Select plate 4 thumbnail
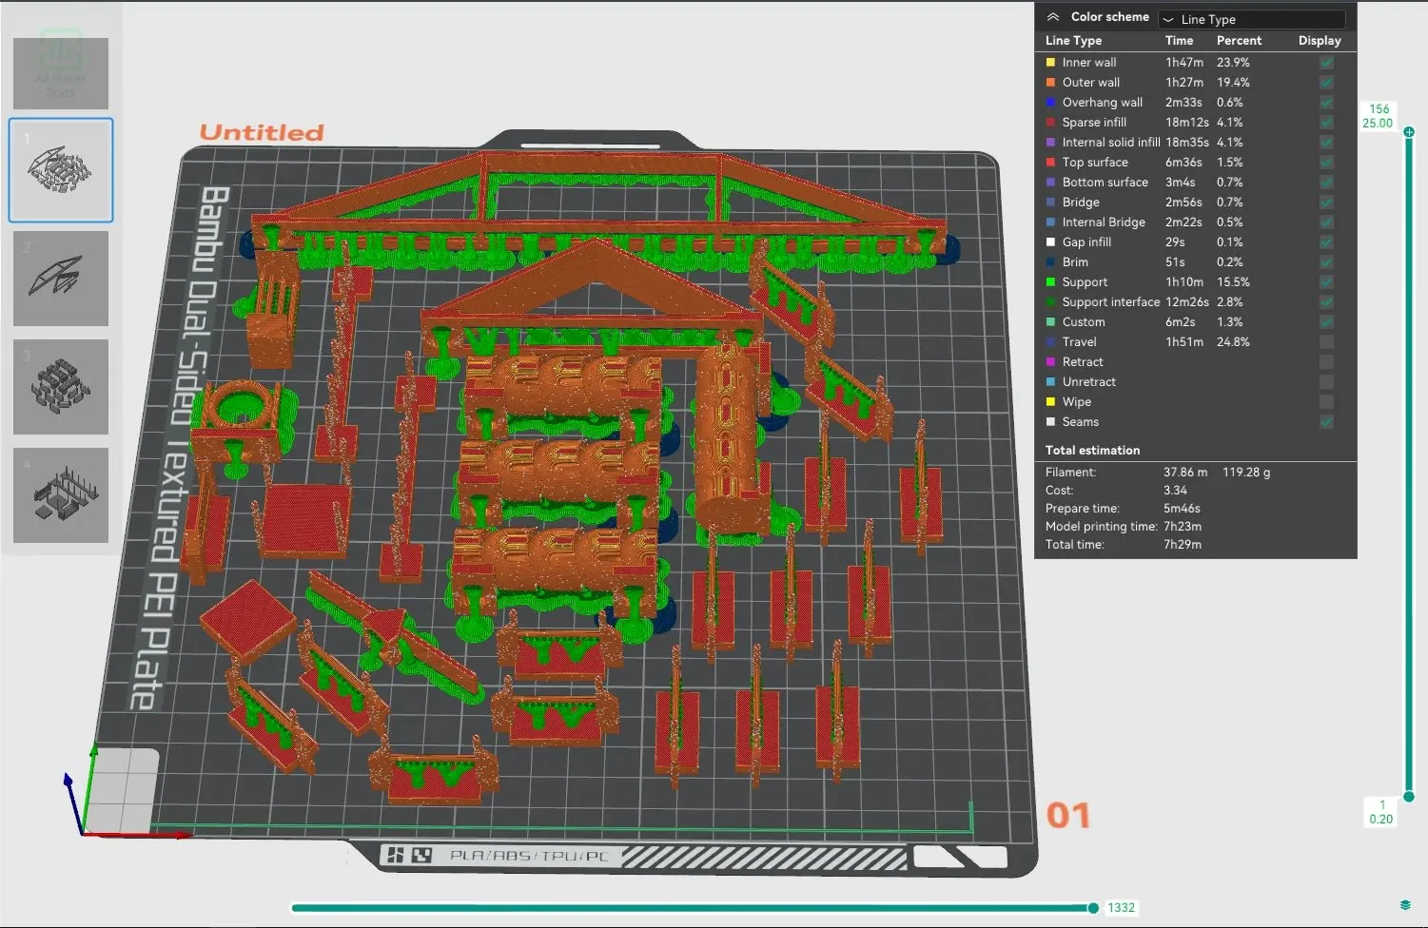 click(61, 495)
